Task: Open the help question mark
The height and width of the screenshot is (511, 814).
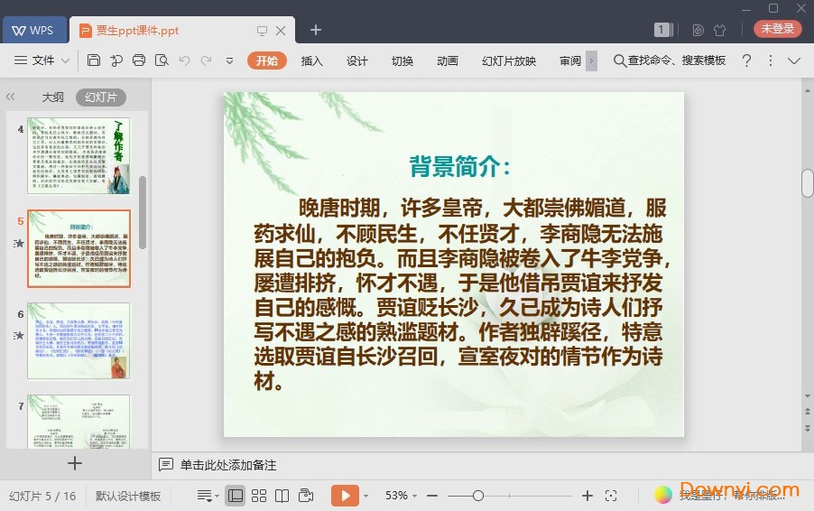Action: pyautogui.click(x=746, y=60)
